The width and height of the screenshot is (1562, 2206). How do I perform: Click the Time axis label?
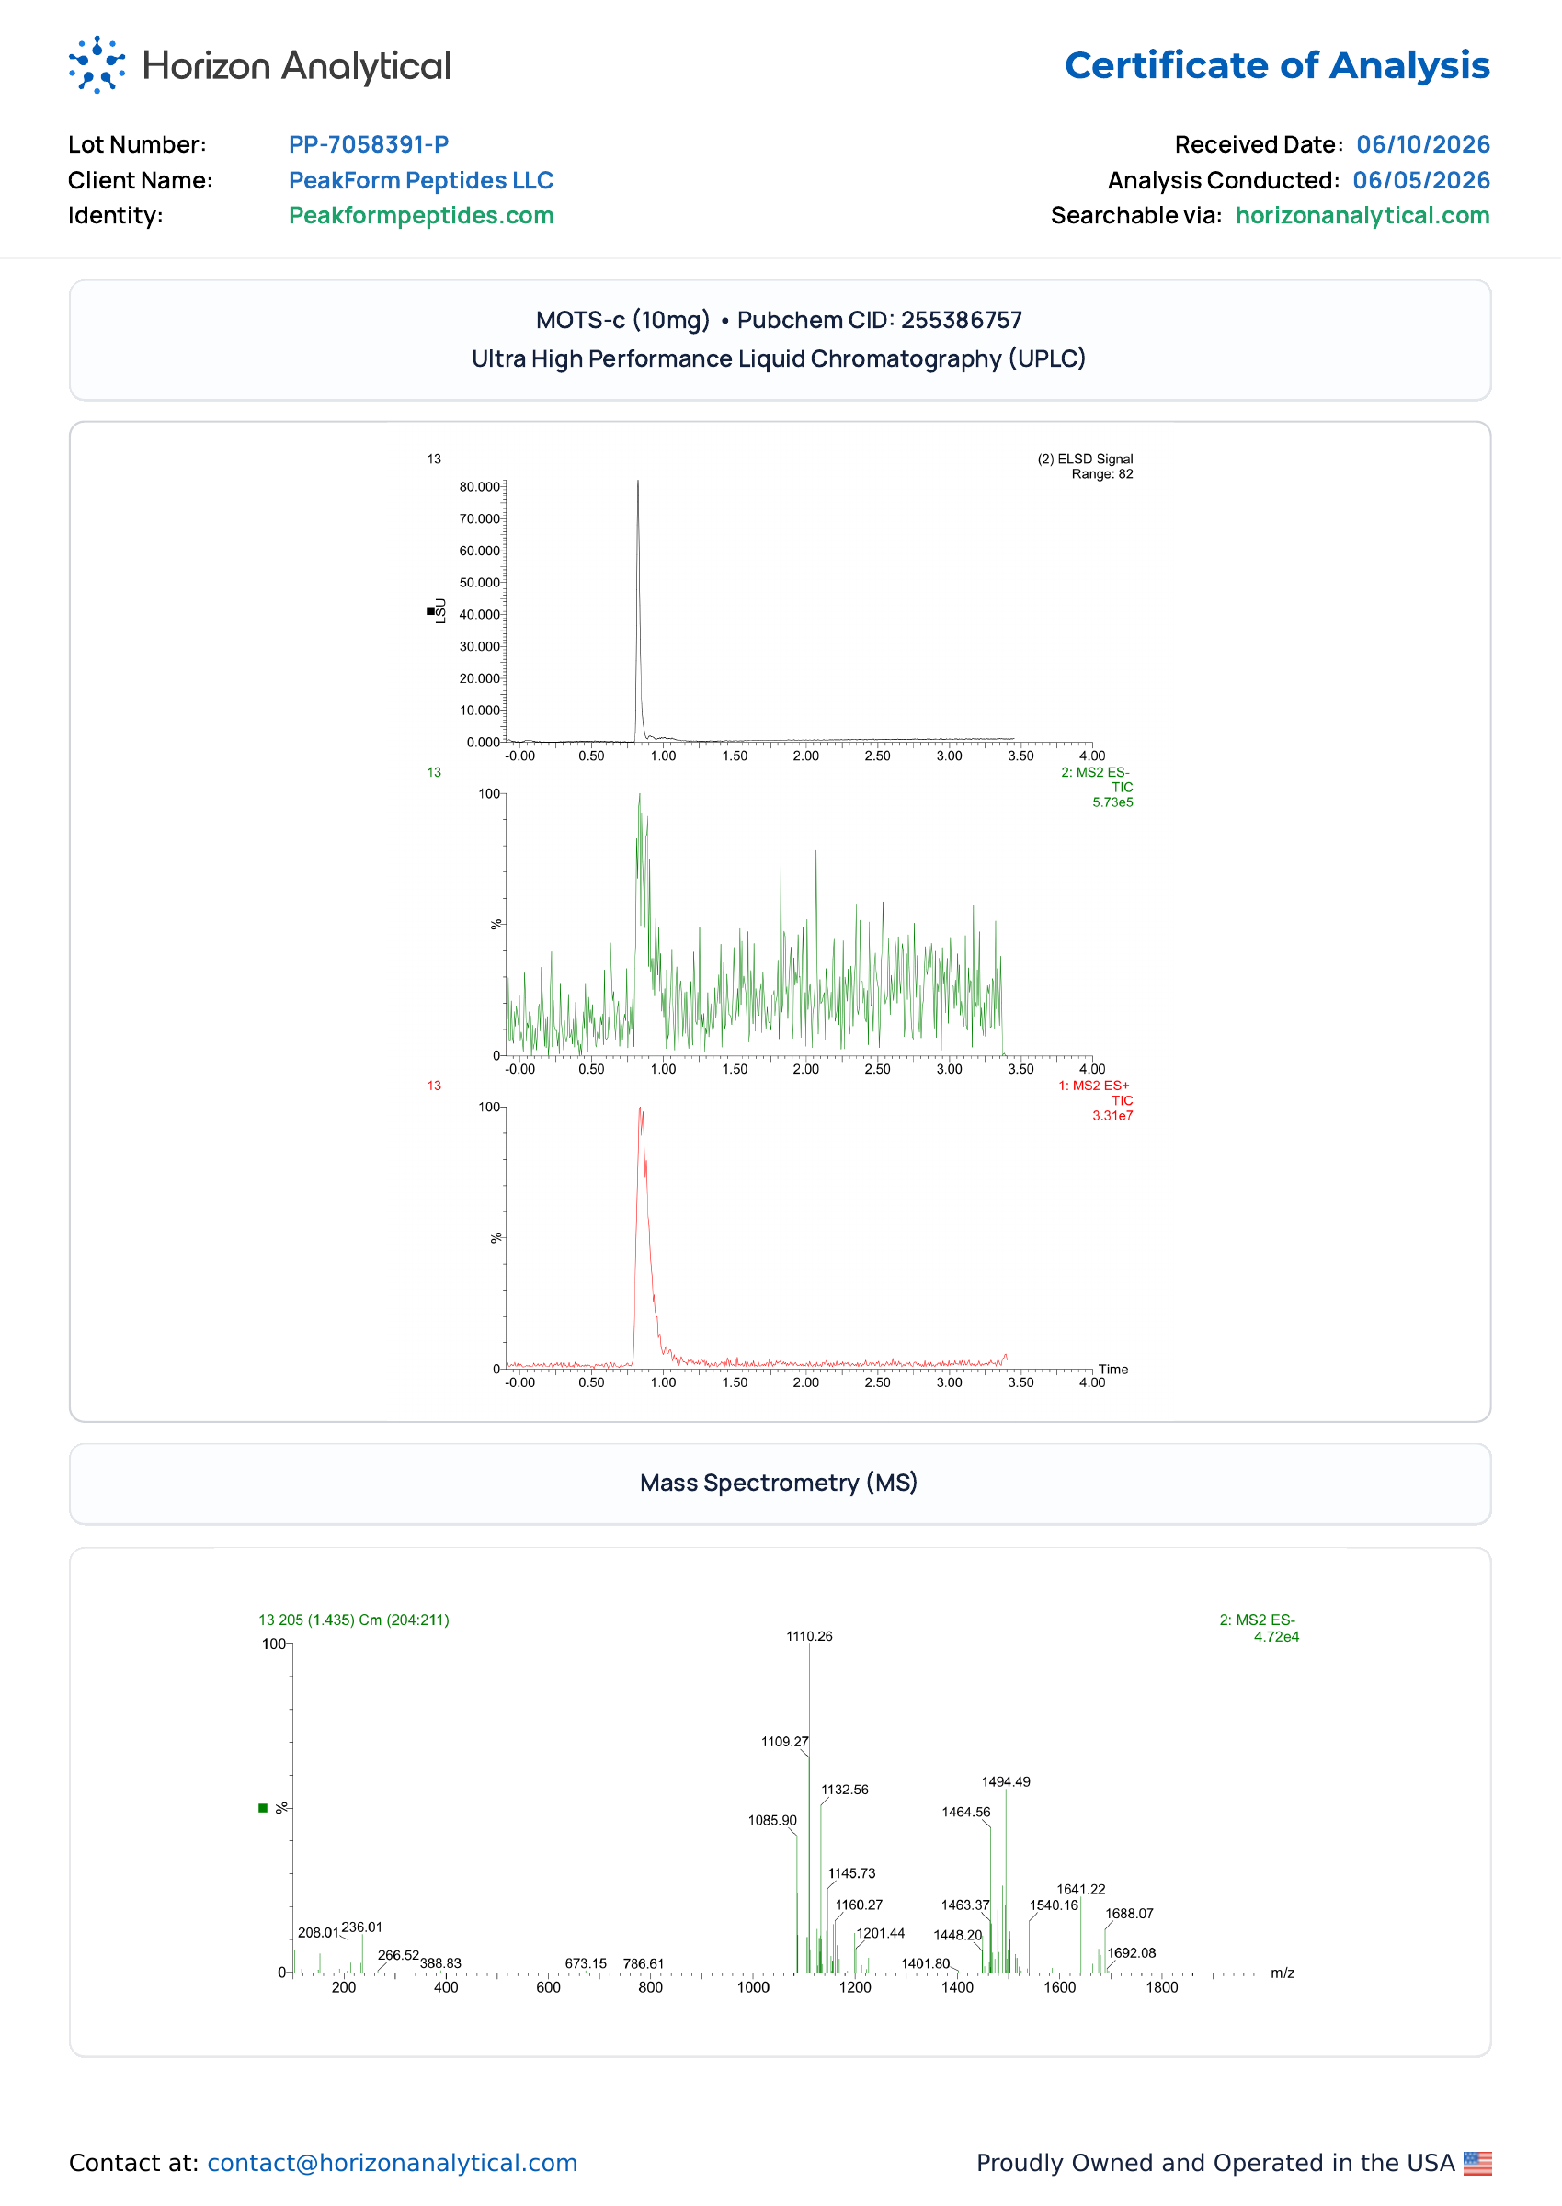click(1113, 1370)
